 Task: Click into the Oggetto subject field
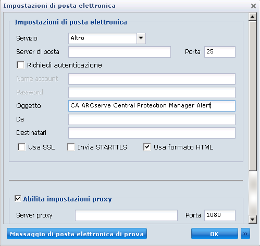pyautogui.click(x=152, y=106)
